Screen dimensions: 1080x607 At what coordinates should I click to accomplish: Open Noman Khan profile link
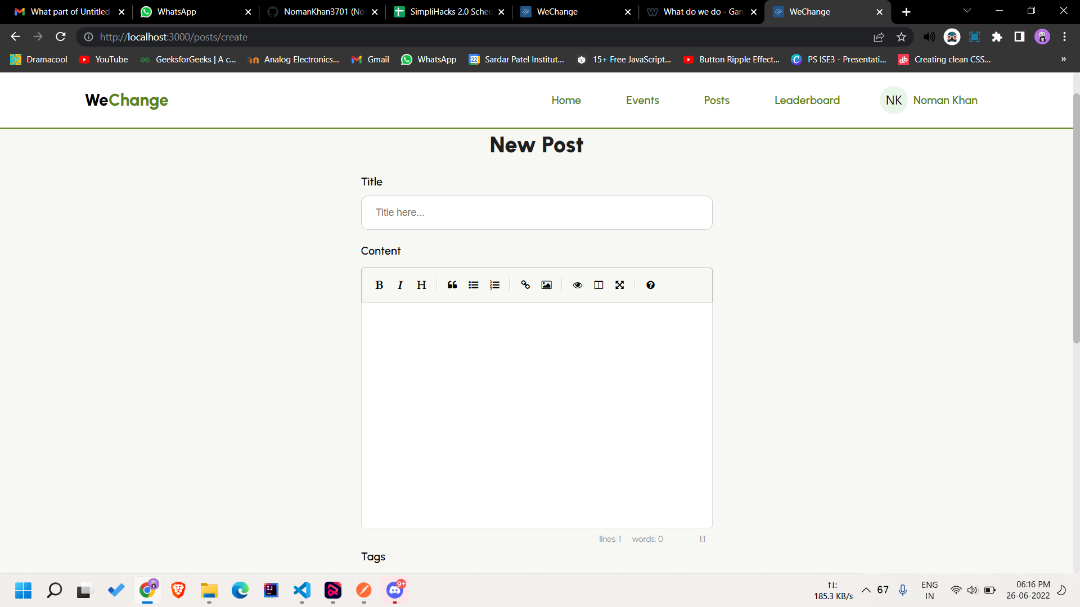point(945,100)
